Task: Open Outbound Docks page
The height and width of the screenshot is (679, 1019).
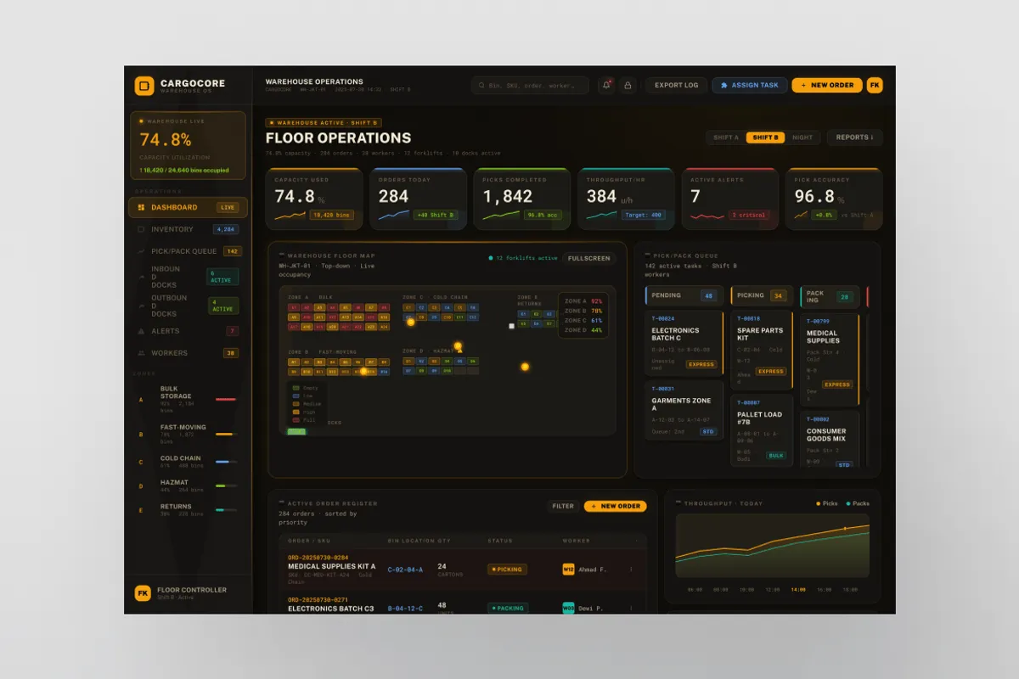Action: tap(188, 306)
